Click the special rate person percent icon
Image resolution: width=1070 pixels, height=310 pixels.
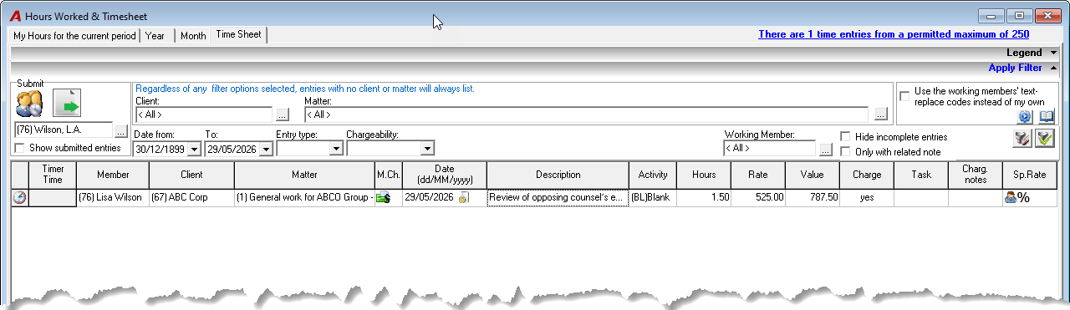click(1016, 198)
